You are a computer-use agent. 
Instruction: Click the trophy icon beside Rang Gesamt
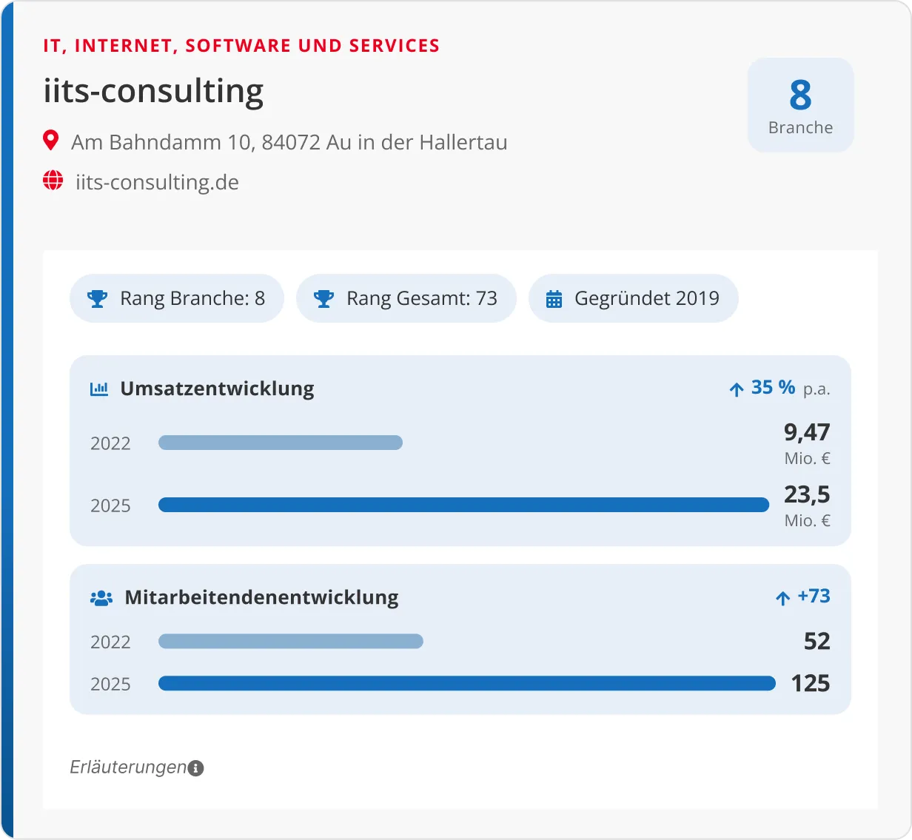pyautogui.click(x=323, y=299)
